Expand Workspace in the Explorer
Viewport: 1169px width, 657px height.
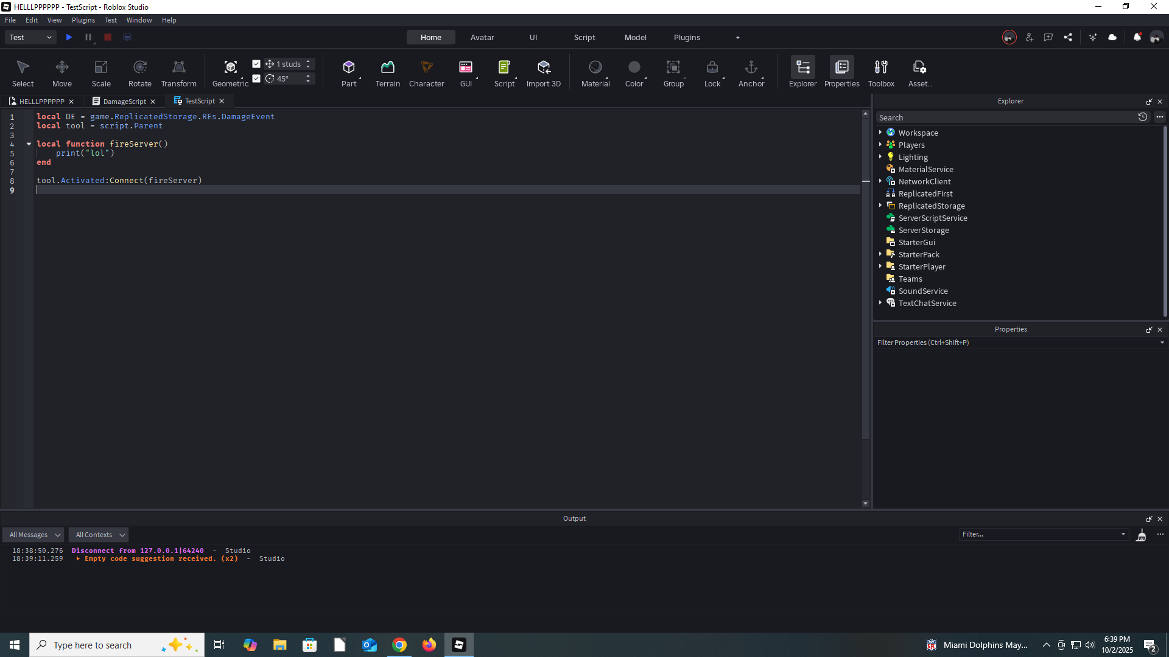pyautogui.click(x=881, y=132)
